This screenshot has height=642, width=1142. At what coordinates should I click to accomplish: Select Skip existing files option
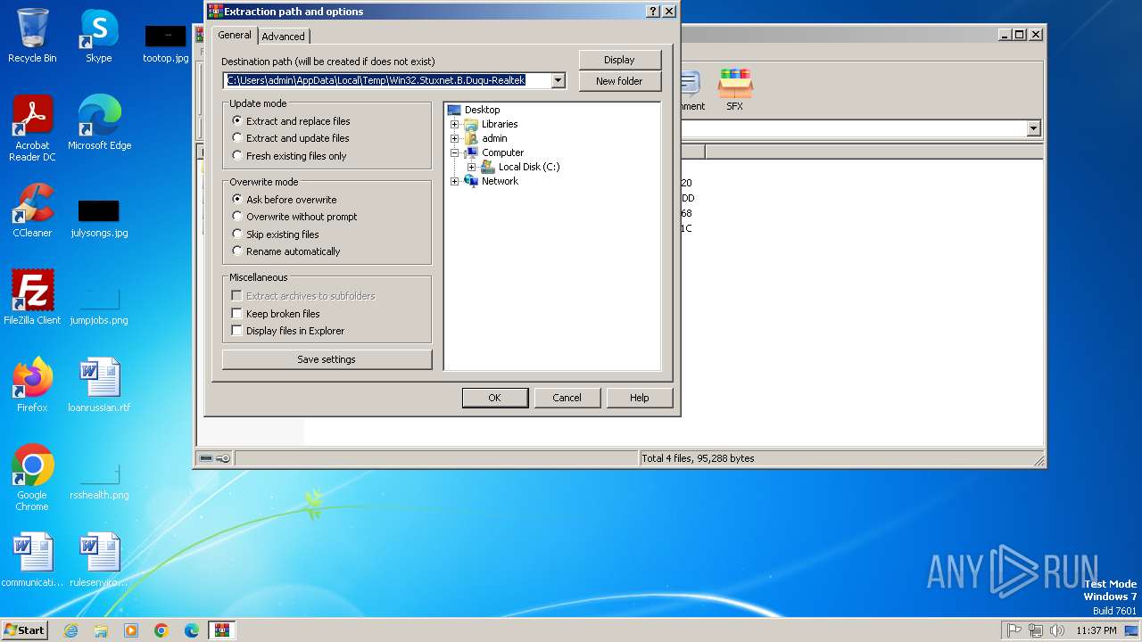coord(275,235)
